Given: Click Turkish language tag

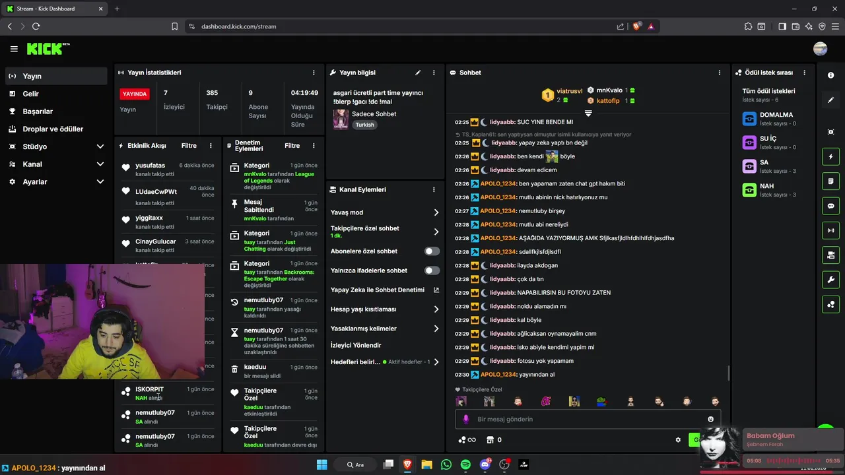Looking at the screenshot, I should tap(364, 125).
